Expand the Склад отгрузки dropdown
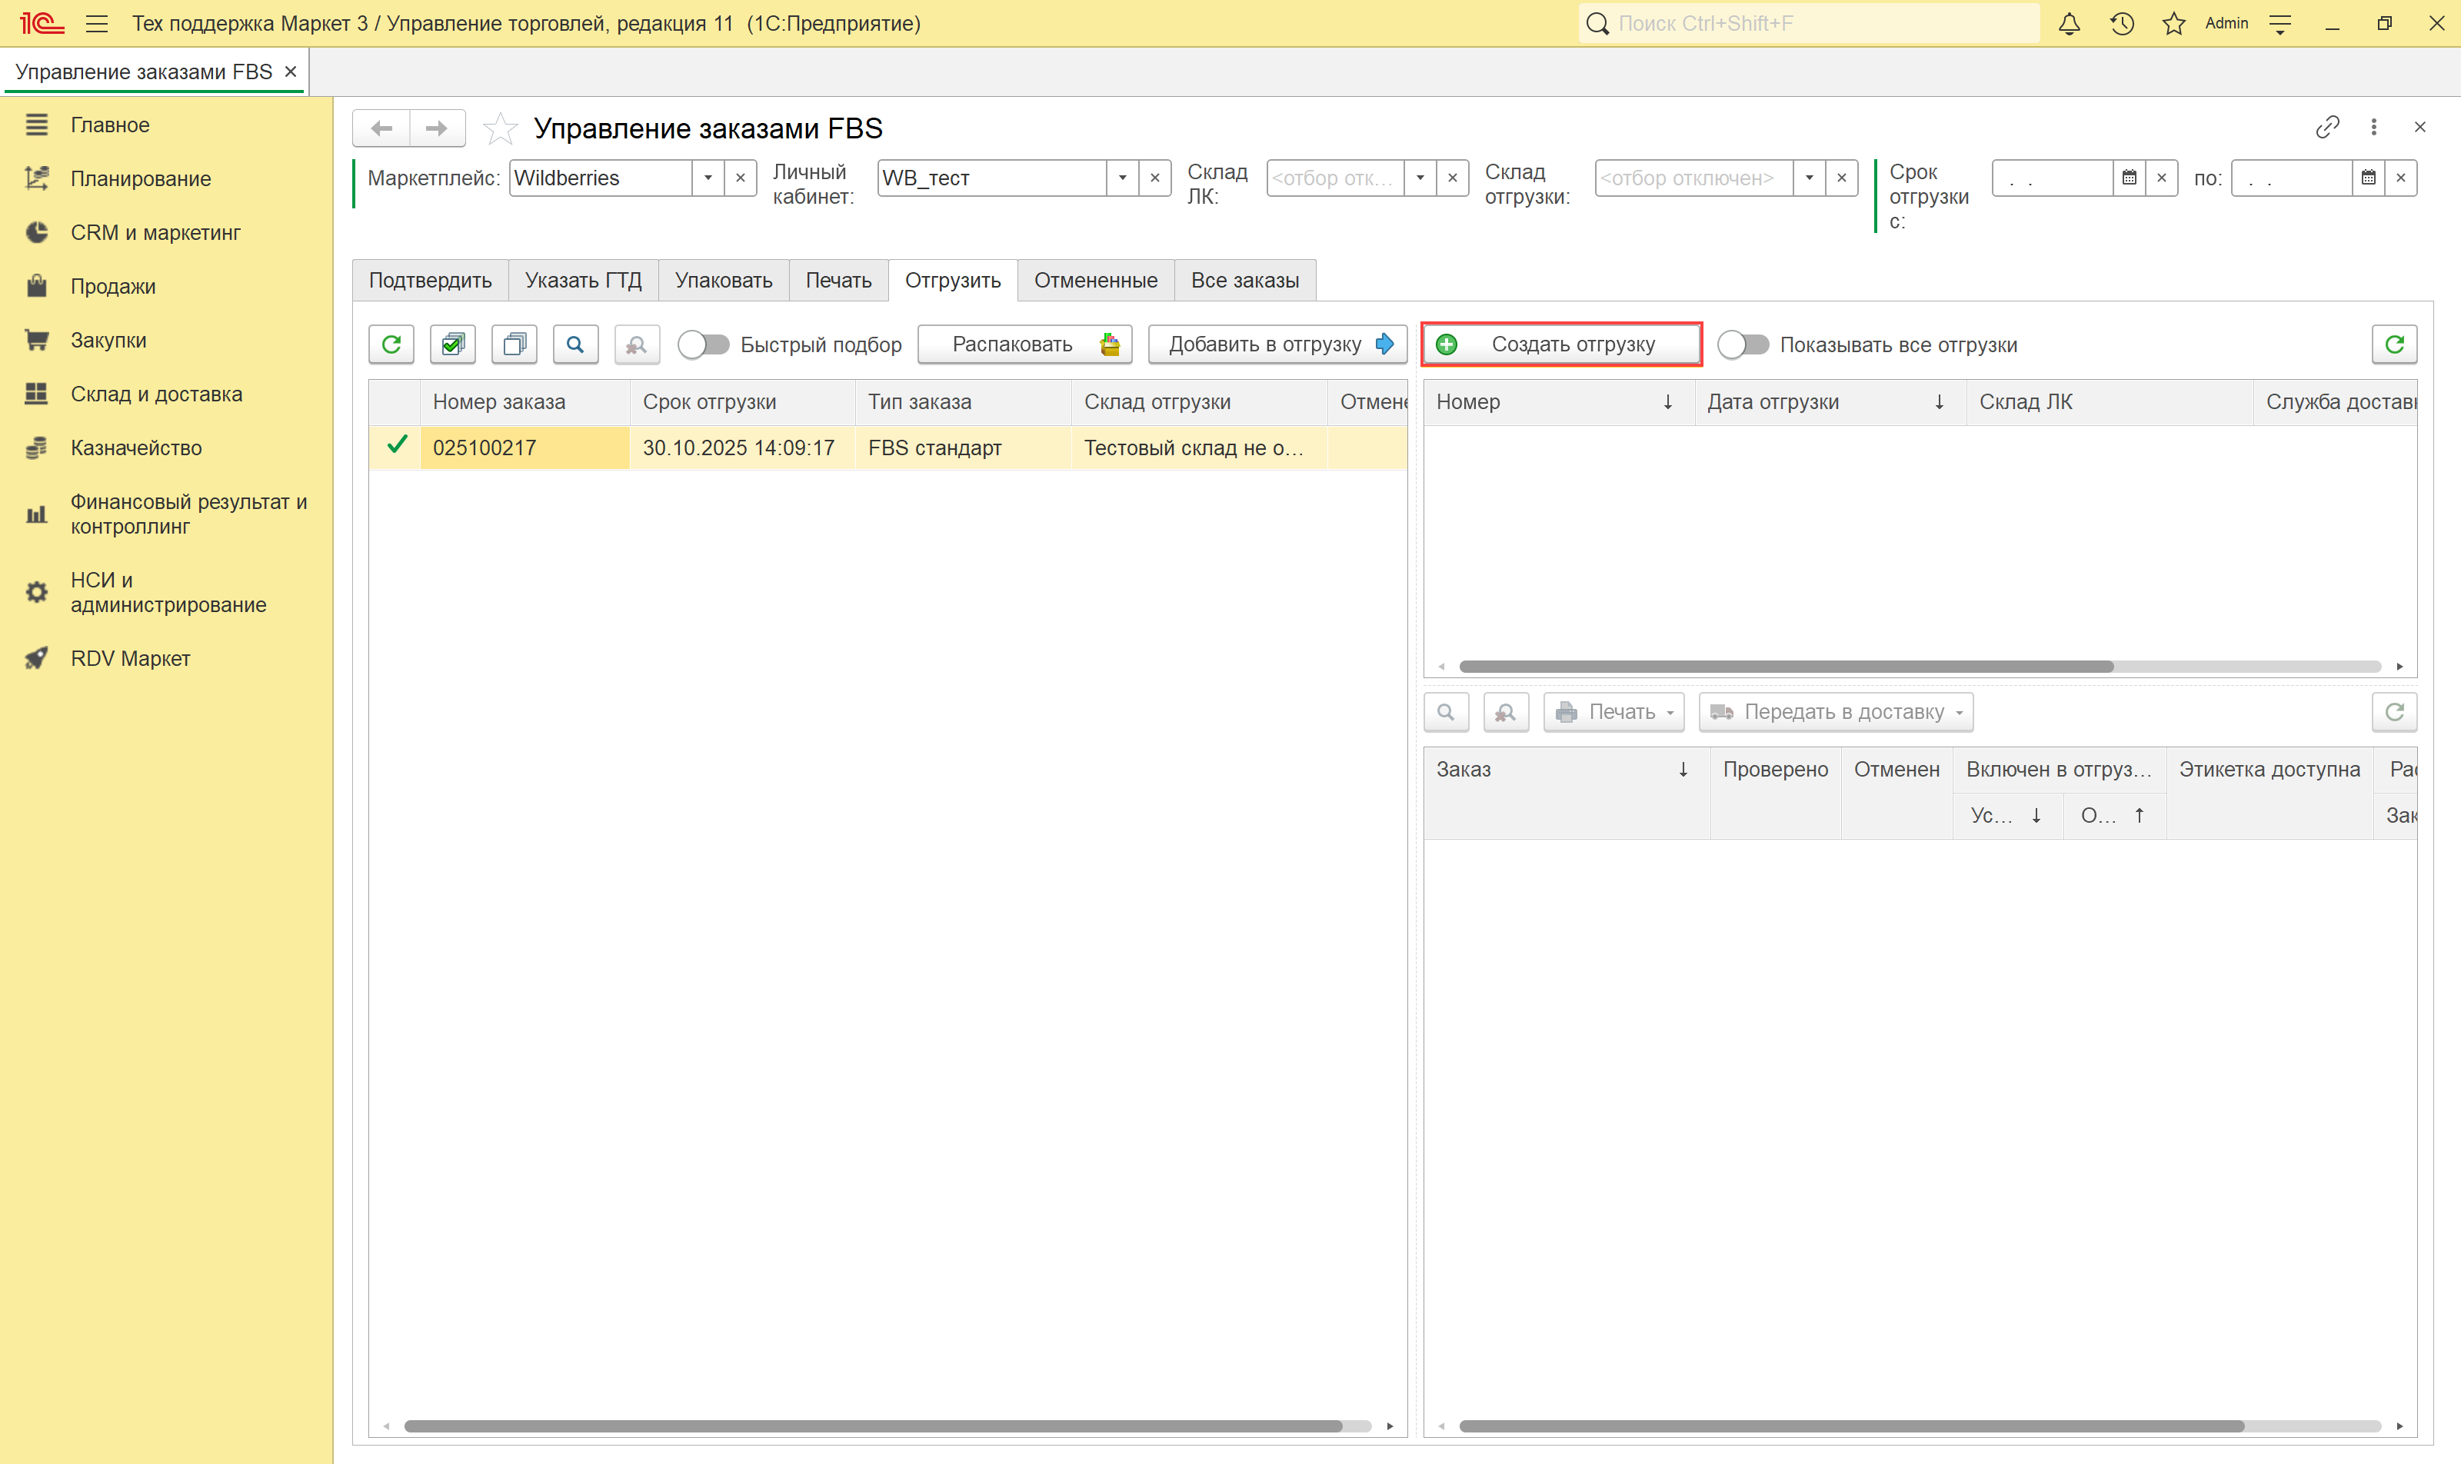The width and height of the screenshot is (2461, 1464). pos(1809,178)
